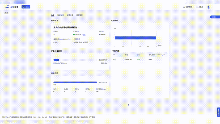
Task: Click the copy icon beside training ID 1
Action: (x=115, y=60)
